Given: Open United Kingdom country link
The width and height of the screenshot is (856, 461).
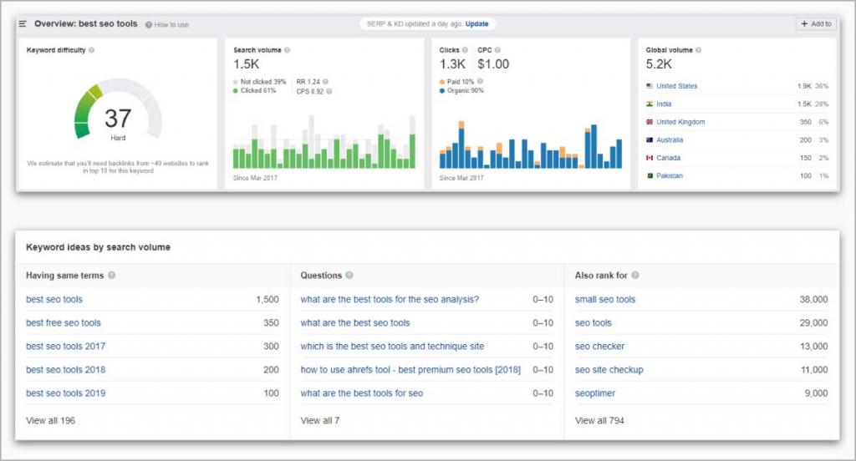Looking at the screenshot, I should point(680,122).
